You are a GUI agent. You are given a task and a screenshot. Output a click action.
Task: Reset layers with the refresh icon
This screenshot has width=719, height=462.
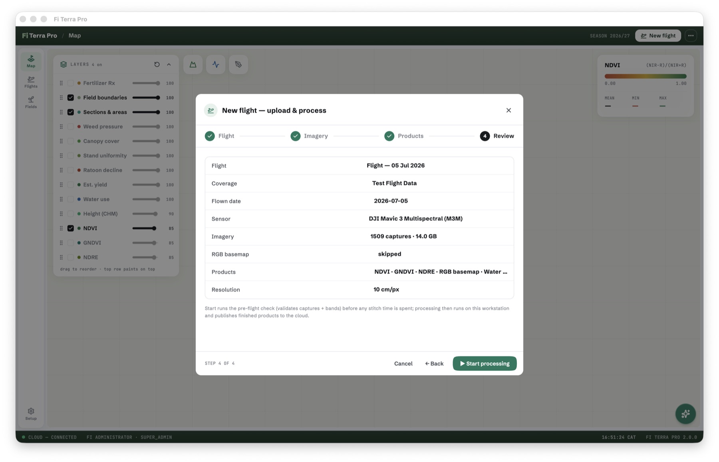coord(157,65)
